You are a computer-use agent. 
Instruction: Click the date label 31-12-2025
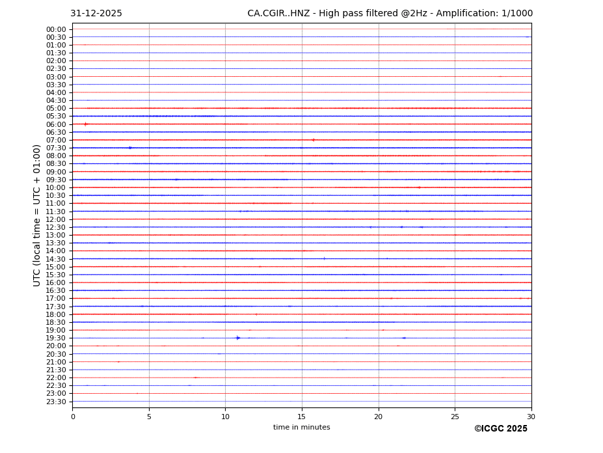pos(96,14)
